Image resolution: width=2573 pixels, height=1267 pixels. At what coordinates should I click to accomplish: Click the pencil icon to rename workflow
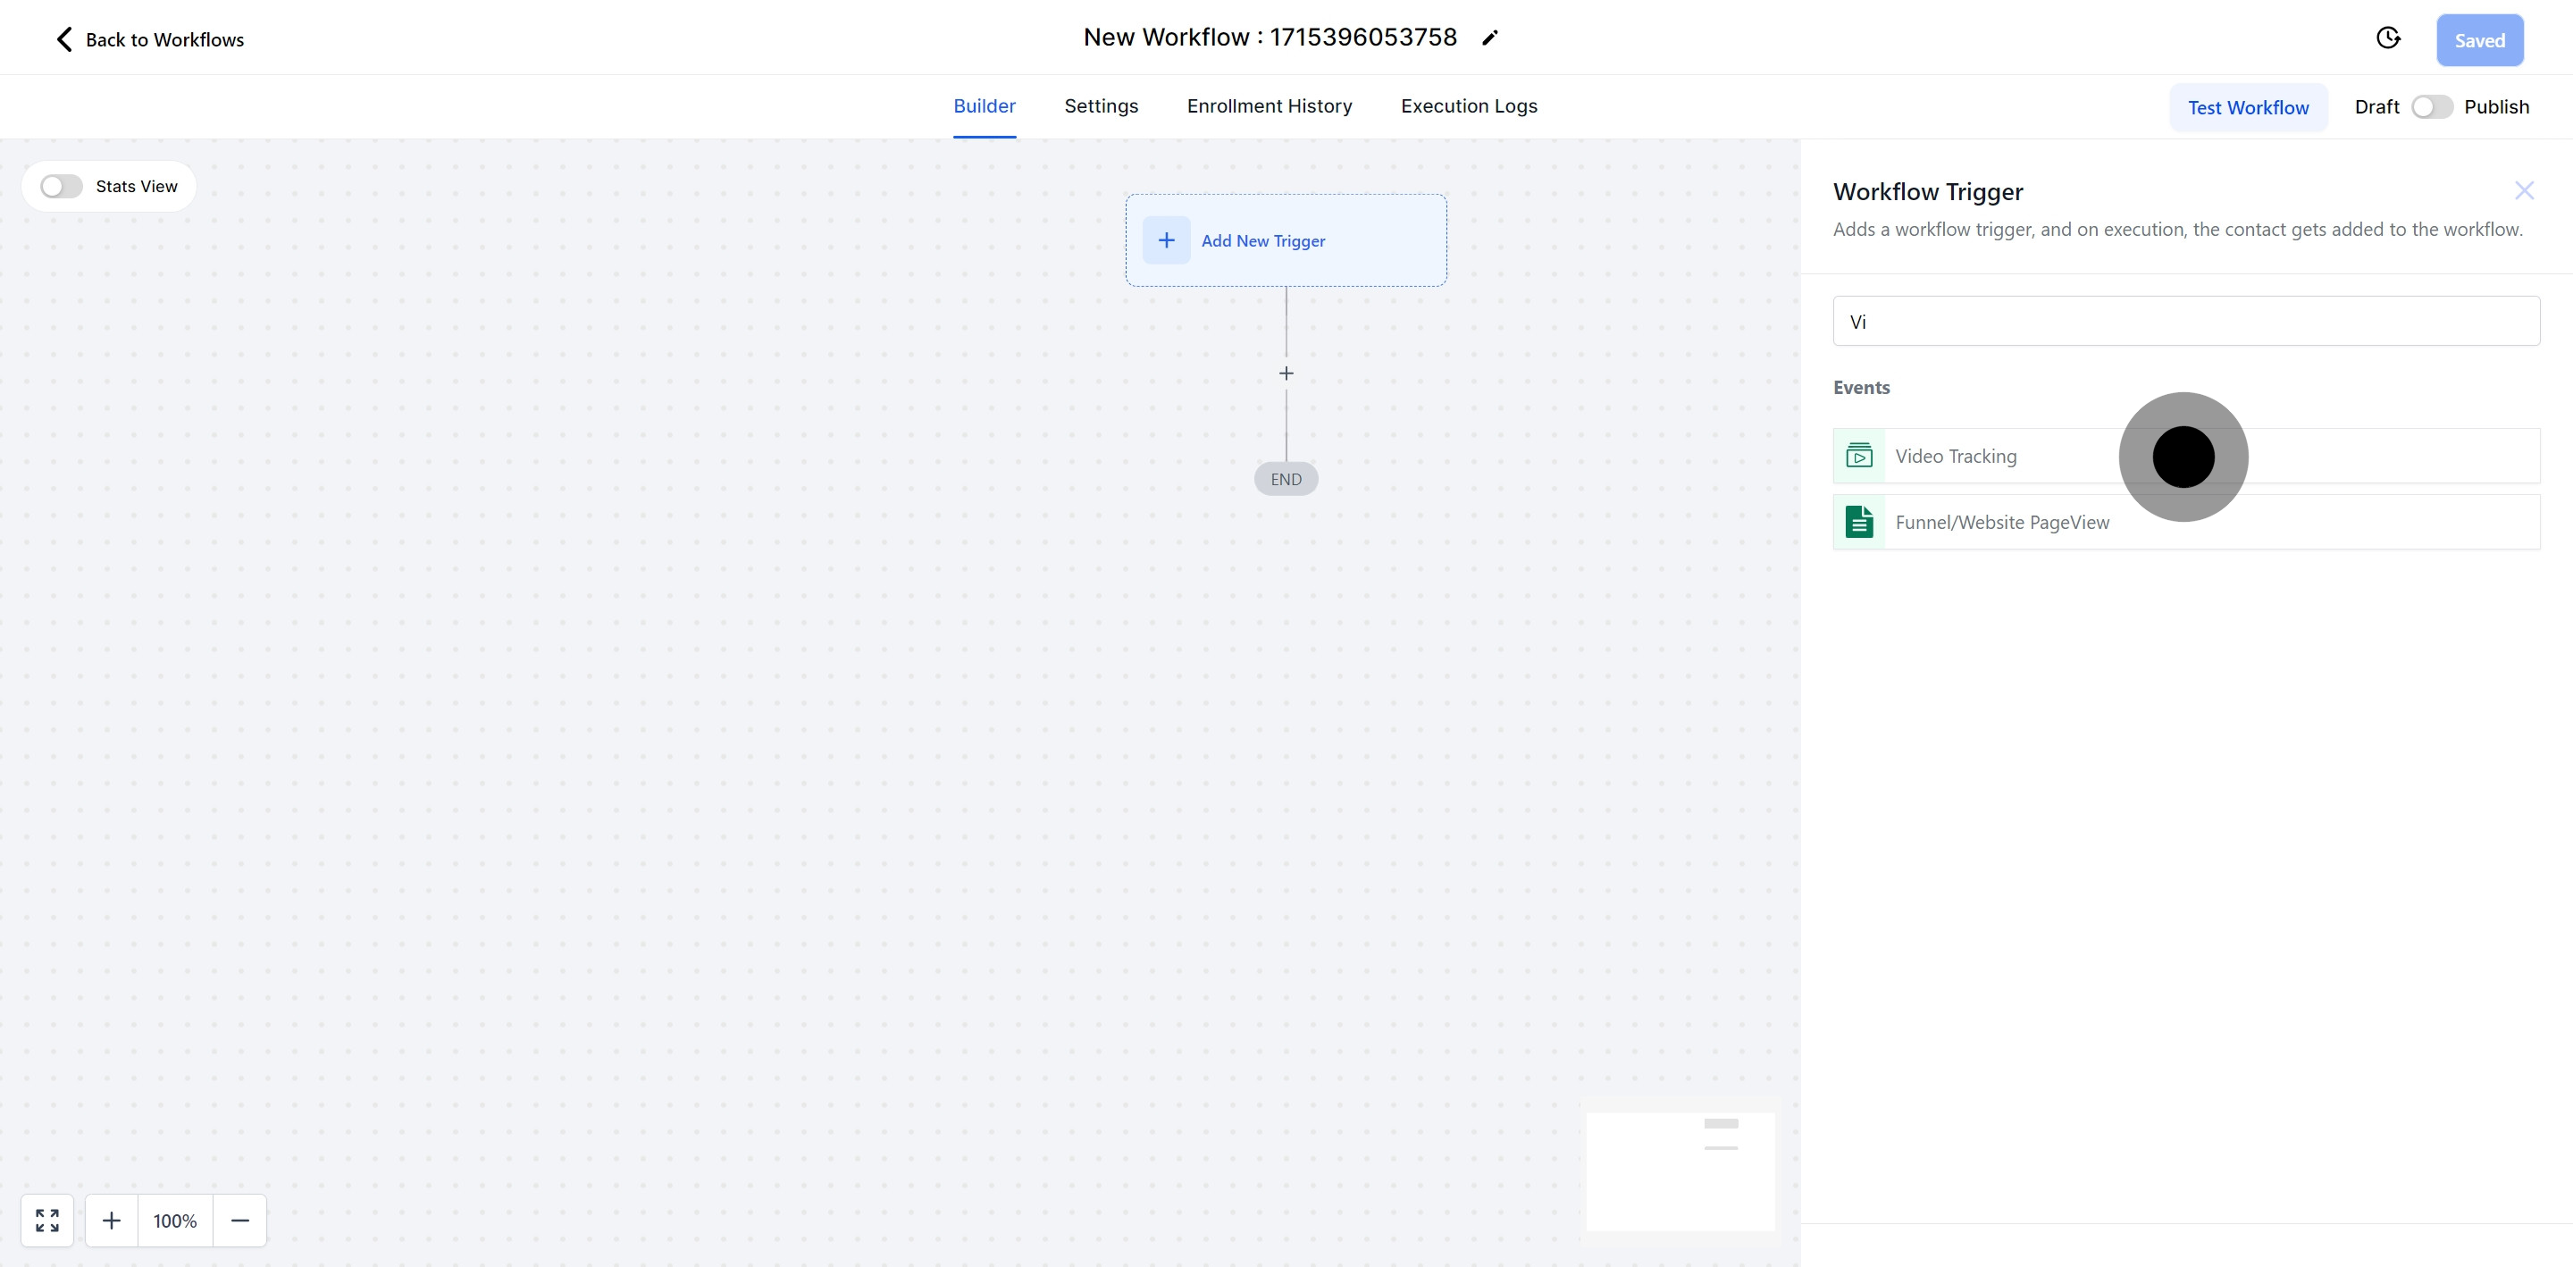point(1489,38)
